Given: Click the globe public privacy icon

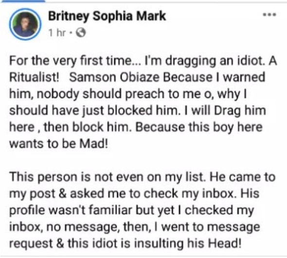Looking at the screenshot, I should pyautogui.click(x=81, y=33).
